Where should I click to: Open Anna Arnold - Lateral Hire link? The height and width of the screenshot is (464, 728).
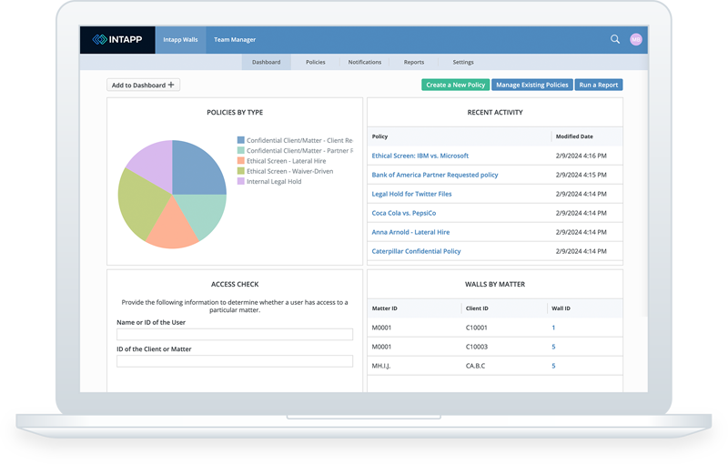[x=410, y=232]
